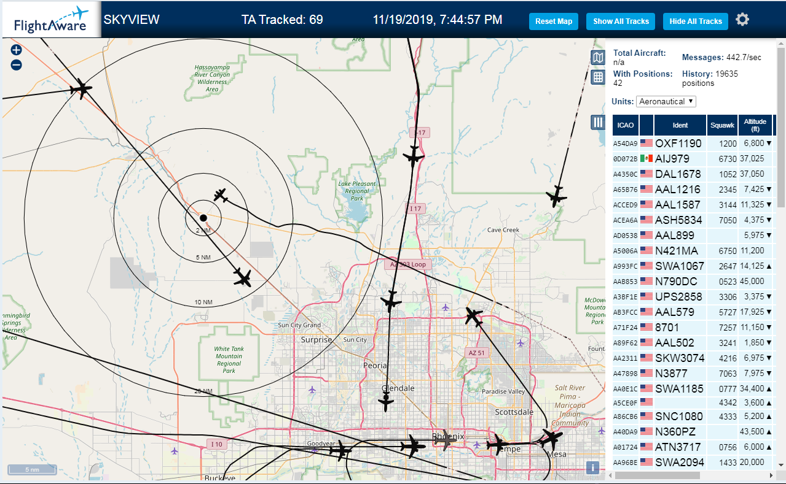
Task: Sort table by ICAO column header
Action: coord(626,125)
